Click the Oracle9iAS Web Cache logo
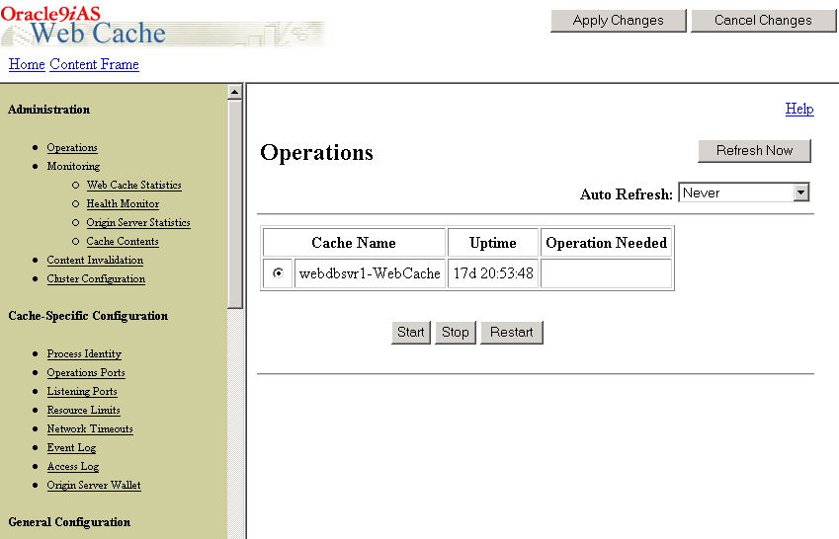The image size is (839, 539). 162,26
